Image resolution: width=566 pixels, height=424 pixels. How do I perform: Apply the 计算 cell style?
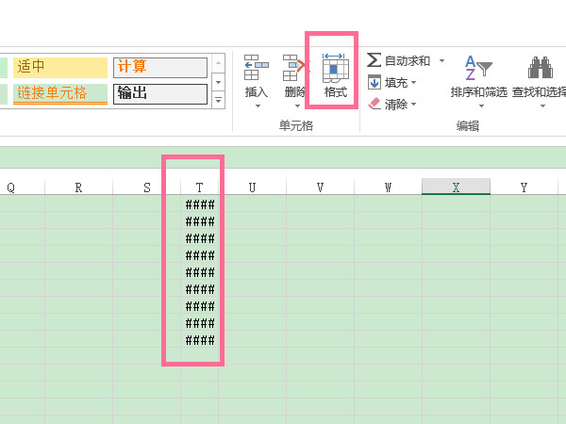coord(159,67)
